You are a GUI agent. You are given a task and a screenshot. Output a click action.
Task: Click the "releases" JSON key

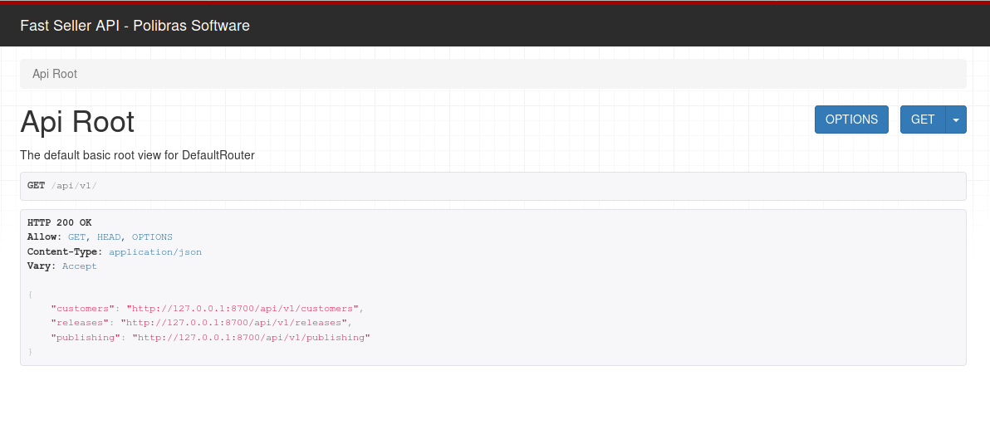click(x=80, y=322)
